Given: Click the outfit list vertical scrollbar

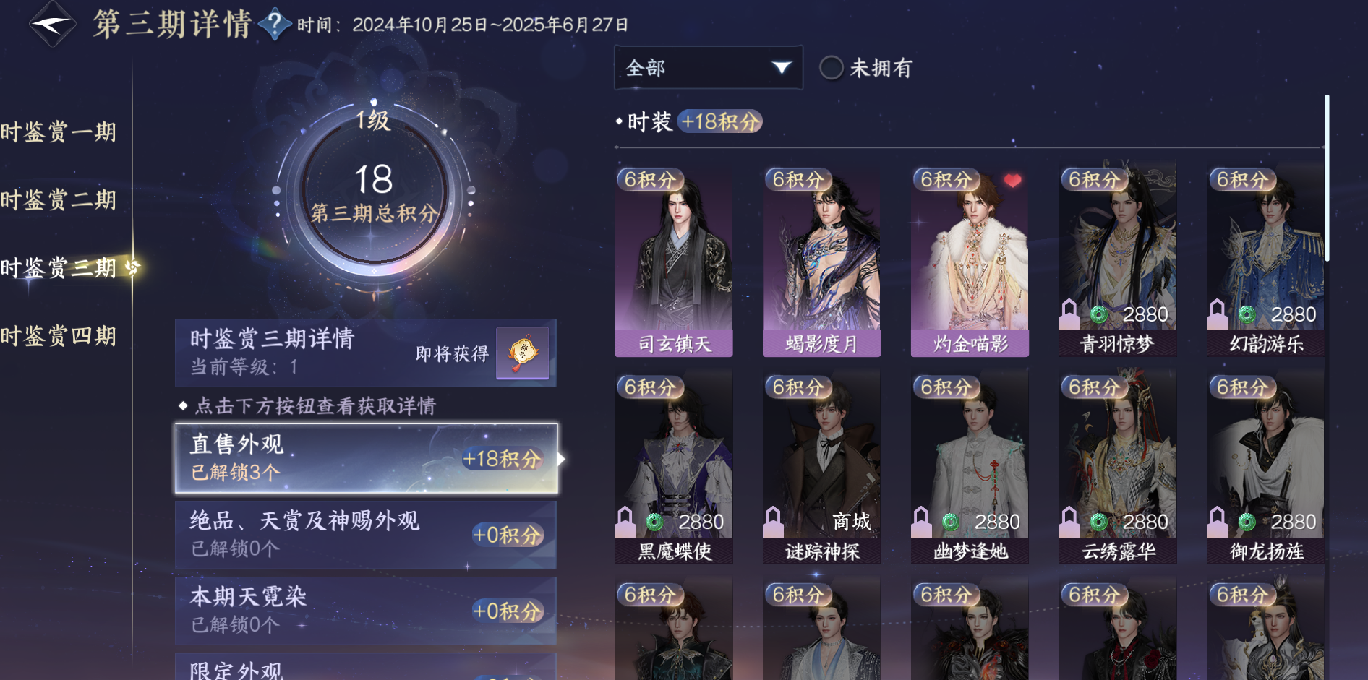Looking at the screenshot, I should click(x=1327, y=177).
